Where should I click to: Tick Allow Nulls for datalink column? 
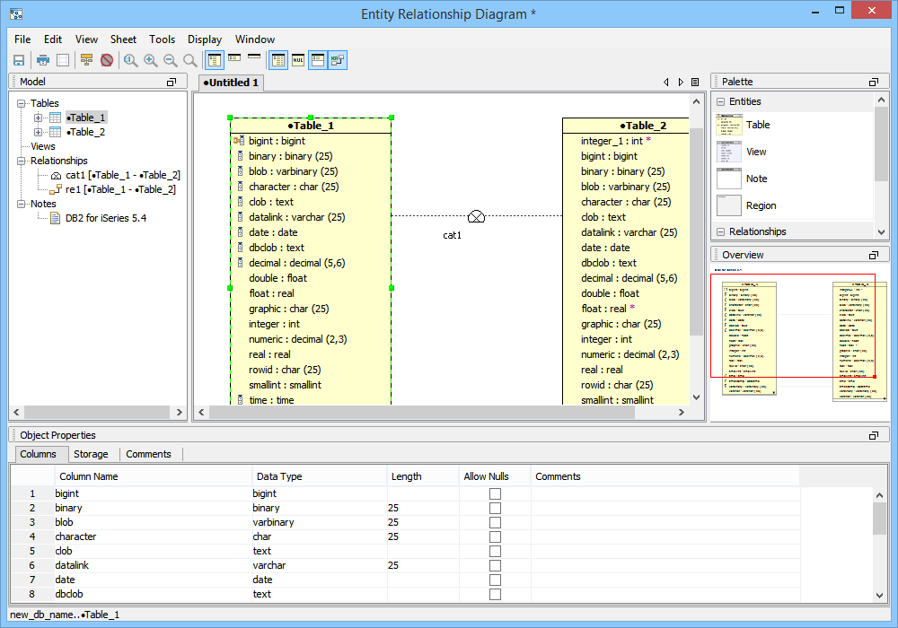click(x=495, y=565)
